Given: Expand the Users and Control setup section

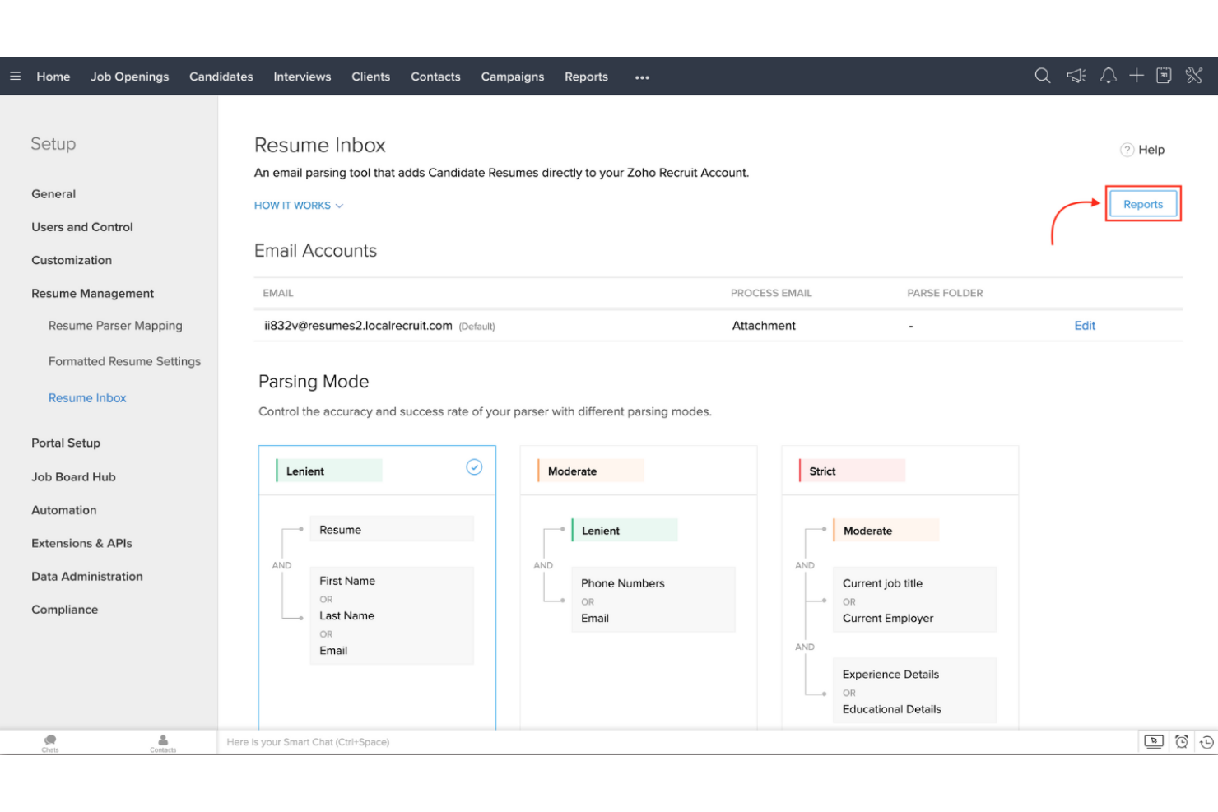Looking at the screenshot, I should pyautogui.click(x=81, y=227).
